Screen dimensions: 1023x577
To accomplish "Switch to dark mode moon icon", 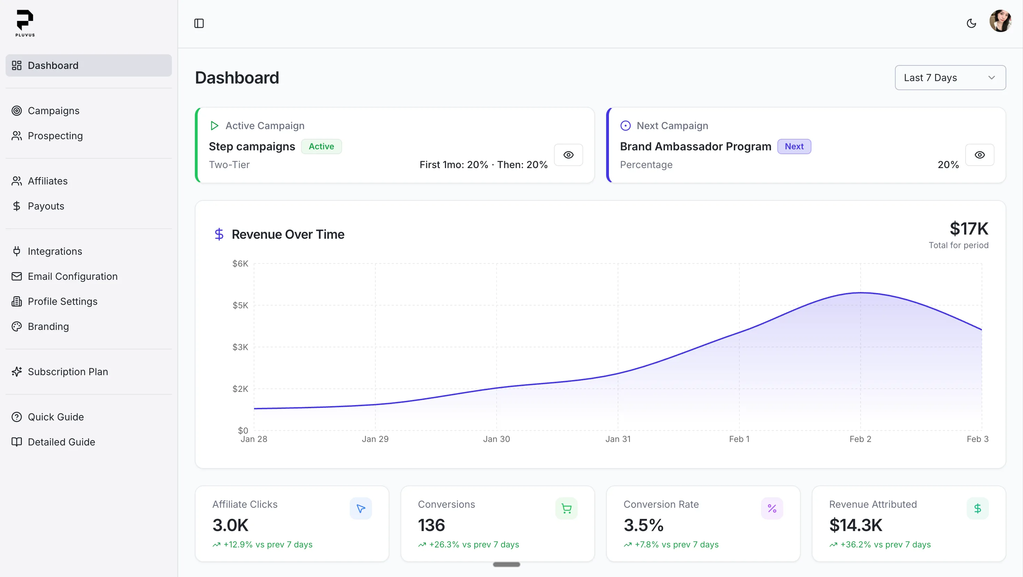I will point(971,23).
